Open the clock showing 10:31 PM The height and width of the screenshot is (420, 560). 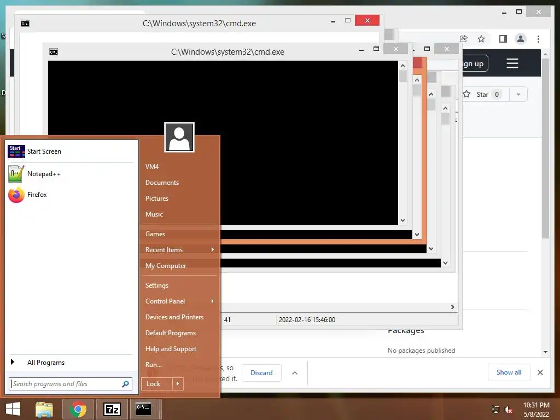(x=536, y=410)
